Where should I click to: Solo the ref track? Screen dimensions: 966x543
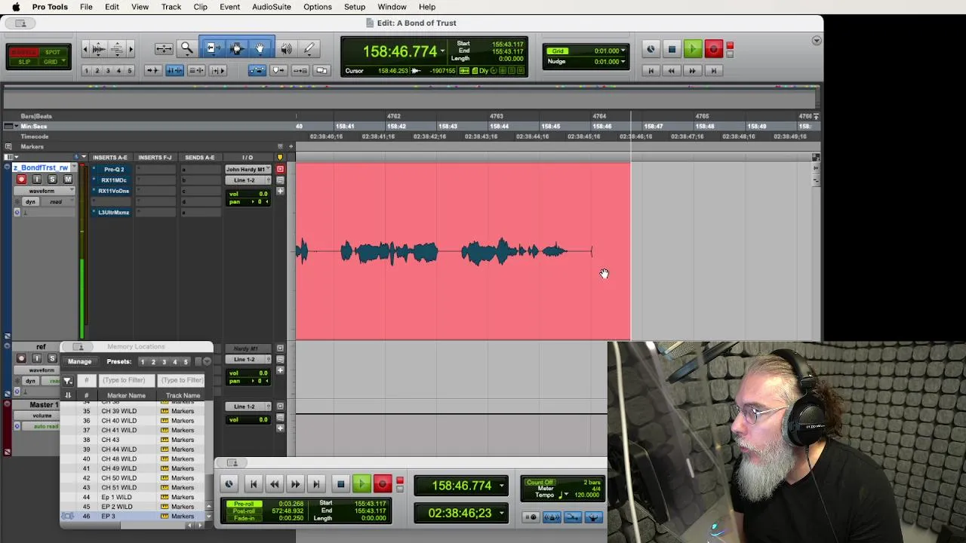pos(52,358)
